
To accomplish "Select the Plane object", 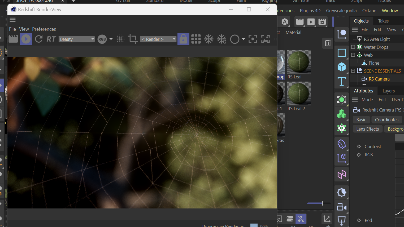I will click(374, 63).
